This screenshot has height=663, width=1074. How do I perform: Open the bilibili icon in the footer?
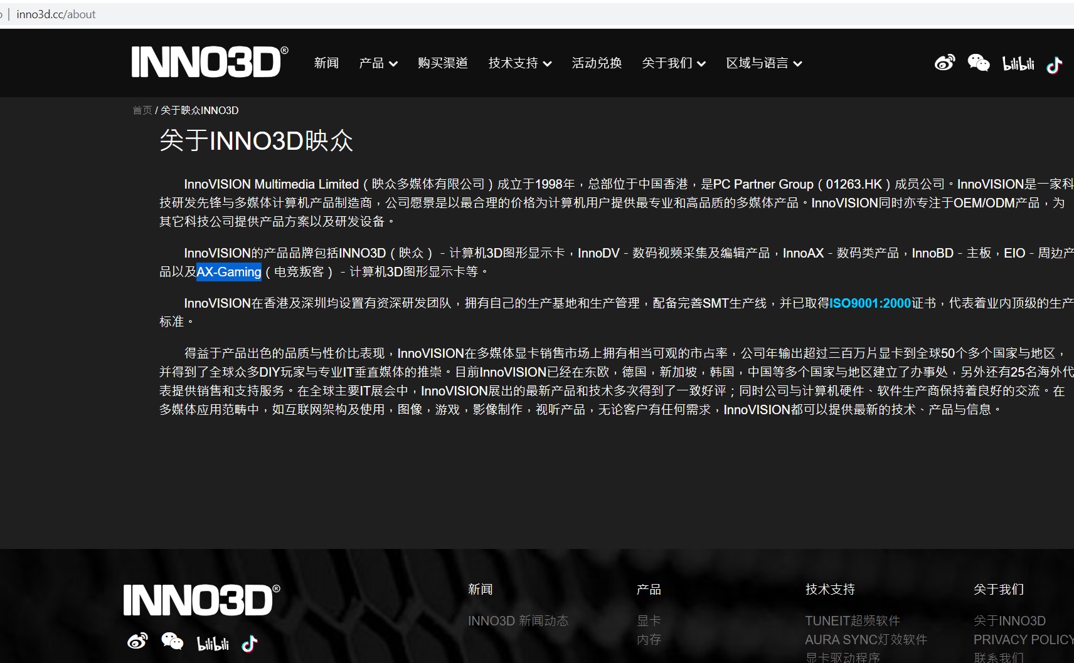pyautogui.click(x=213, y=644)
